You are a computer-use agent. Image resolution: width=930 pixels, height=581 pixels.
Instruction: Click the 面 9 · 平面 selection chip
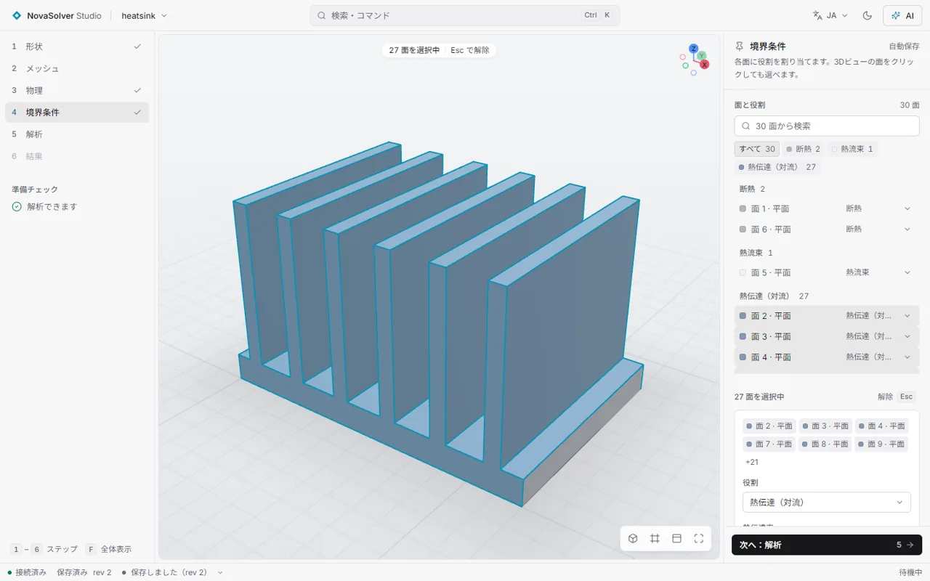click(x=881, y=444)
